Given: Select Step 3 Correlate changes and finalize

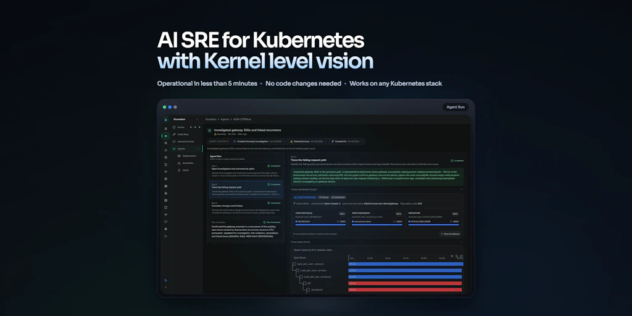Looking at the screenshot, I should pyautogui.click(x=246, y=207).
